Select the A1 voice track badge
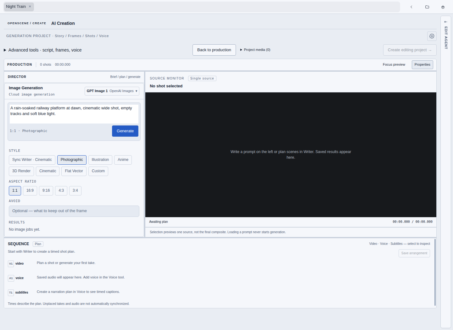Screen dimensions: 453x330 [x=11, y=278]
